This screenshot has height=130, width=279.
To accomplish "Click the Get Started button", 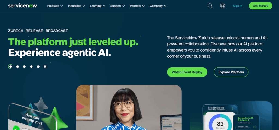I will [260, 6].
